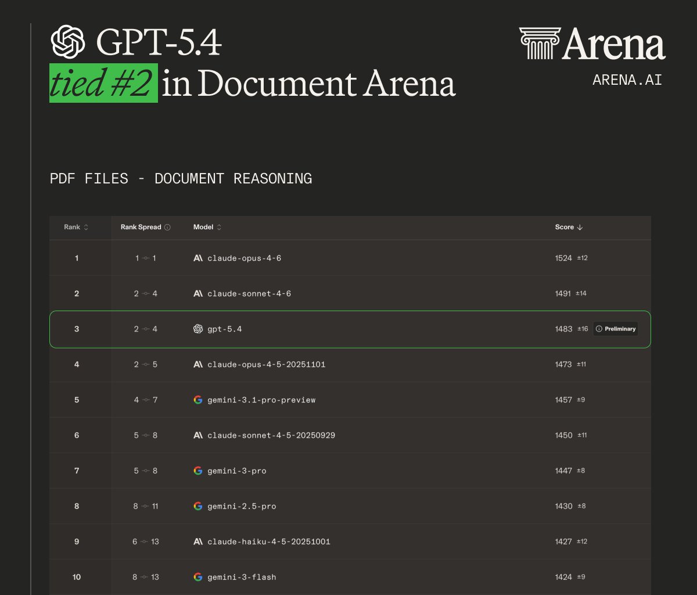Click the Arena column pillar logo icon

(540, 44)
